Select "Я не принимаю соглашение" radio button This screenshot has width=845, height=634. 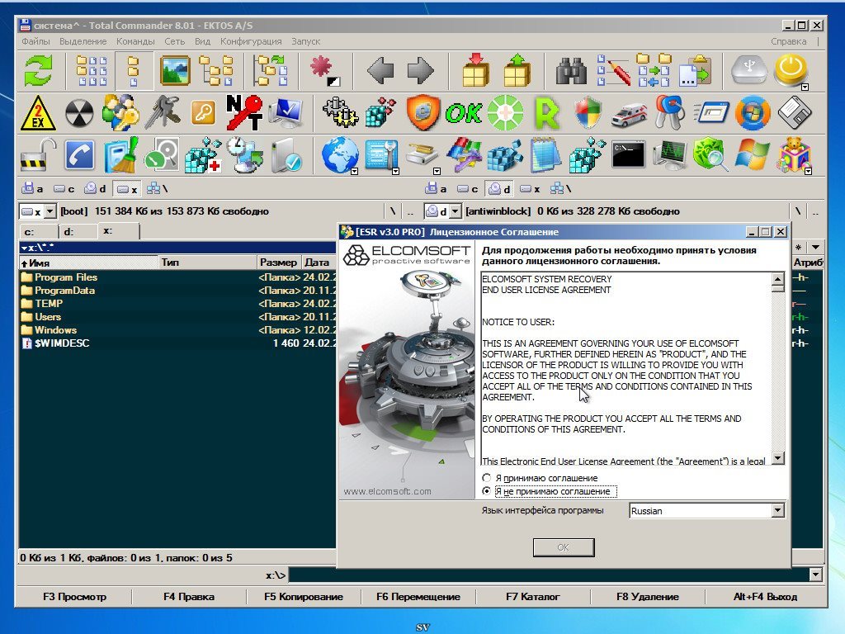click(x=486, y=491)
